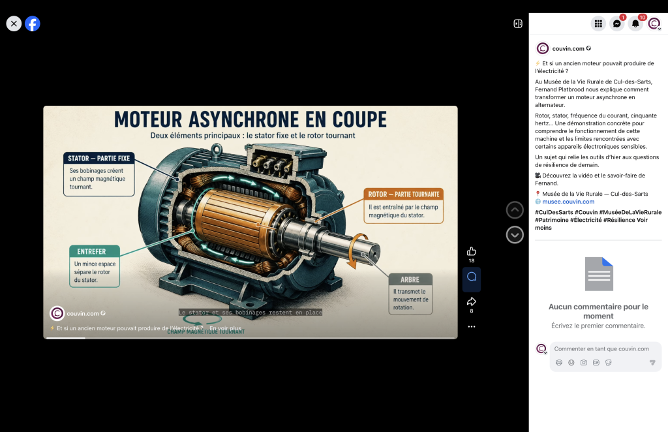Toggle the side panel layout icon
Image resolution: width=668 pixels, height=432 pixels.
518,23
